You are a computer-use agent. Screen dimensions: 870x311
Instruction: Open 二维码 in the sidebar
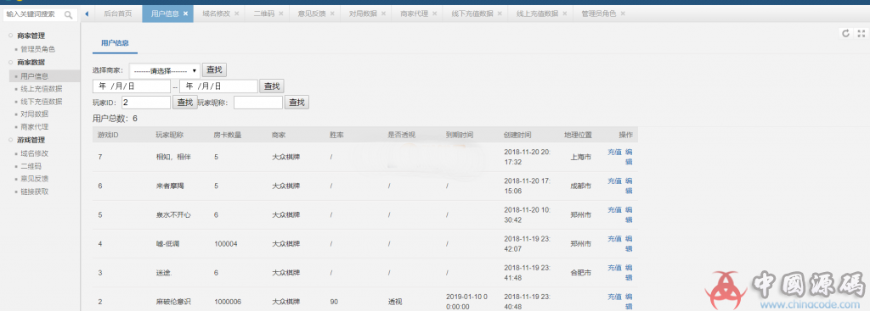[31, 166]
